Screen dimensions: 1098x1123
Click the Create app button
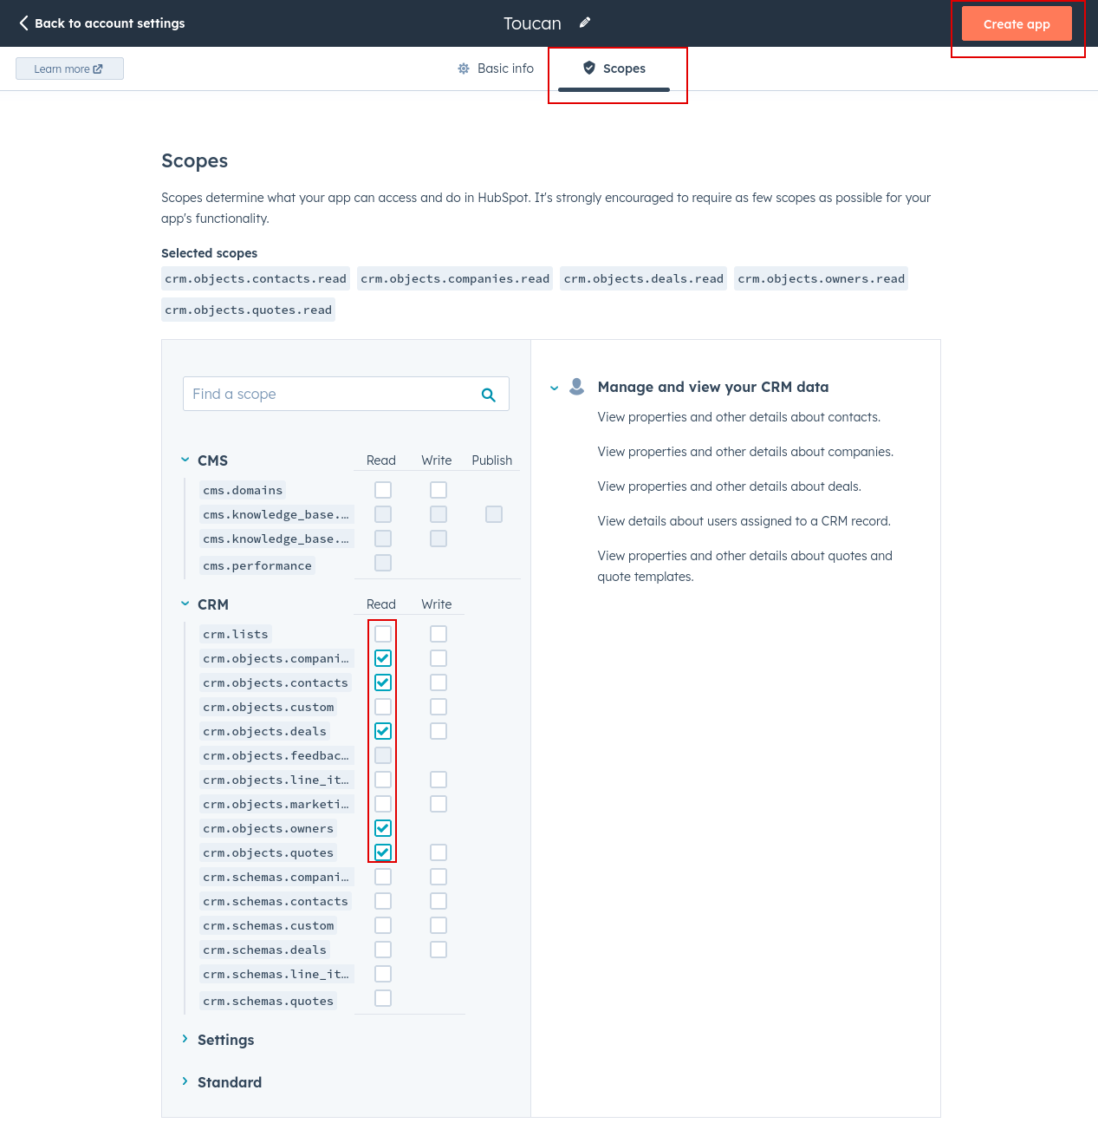[1016, 23]
